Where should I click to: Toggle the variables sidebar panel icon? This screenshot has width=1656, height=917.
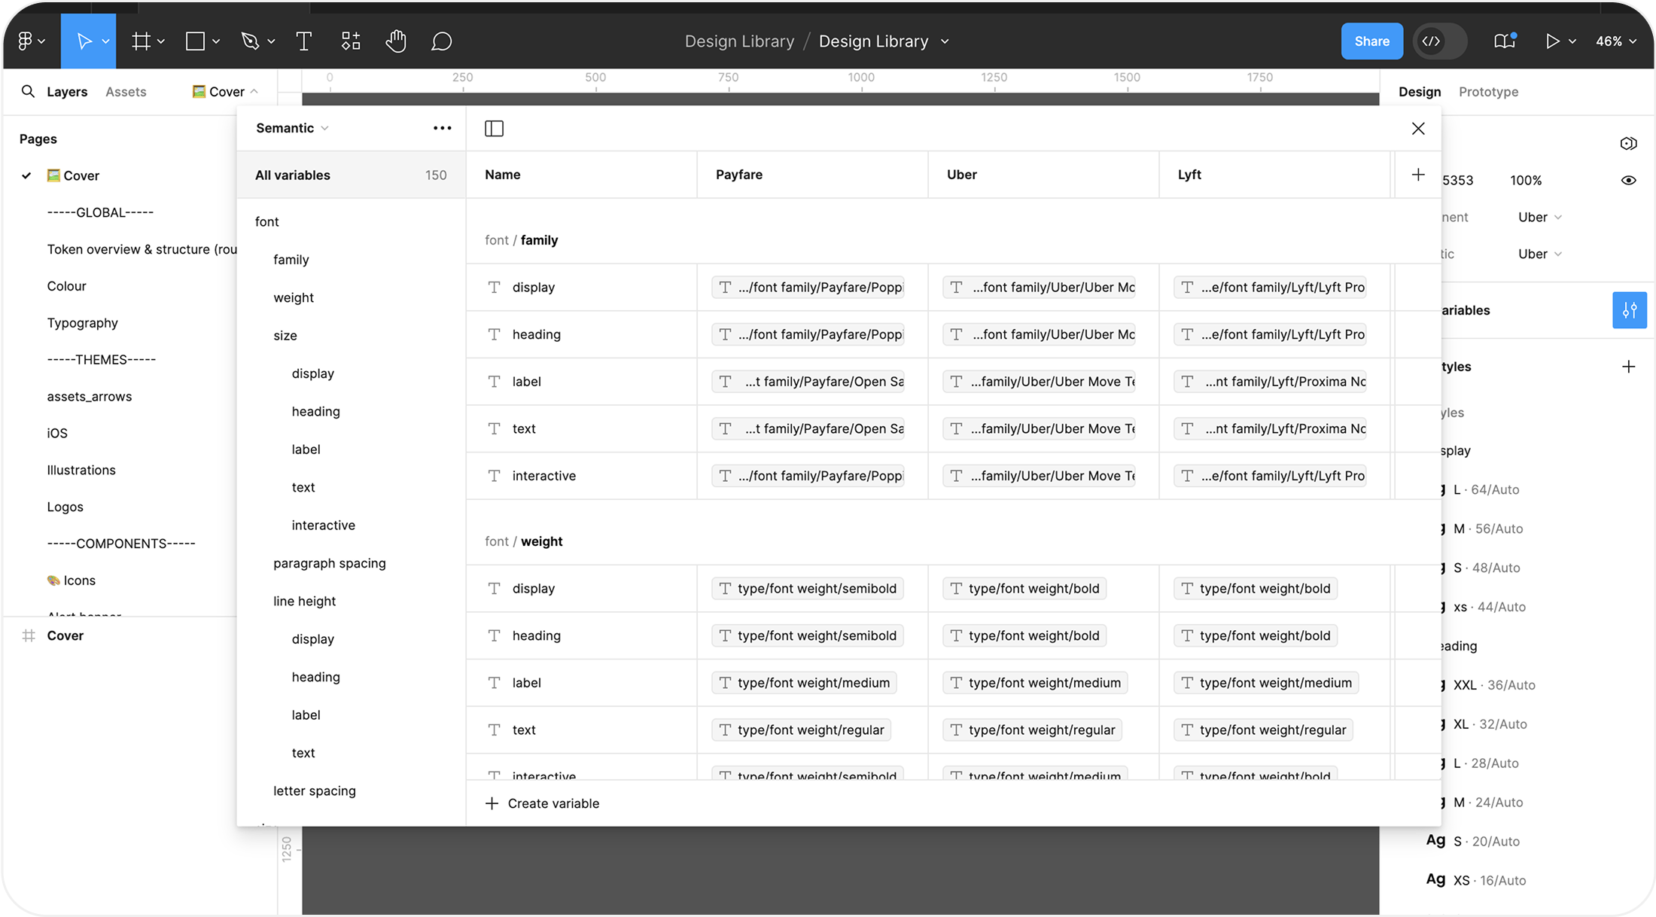495,129
